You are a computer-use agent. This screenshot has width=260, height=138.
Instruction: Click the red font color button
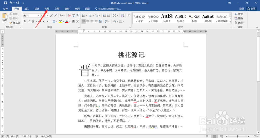tap(67, 21)
